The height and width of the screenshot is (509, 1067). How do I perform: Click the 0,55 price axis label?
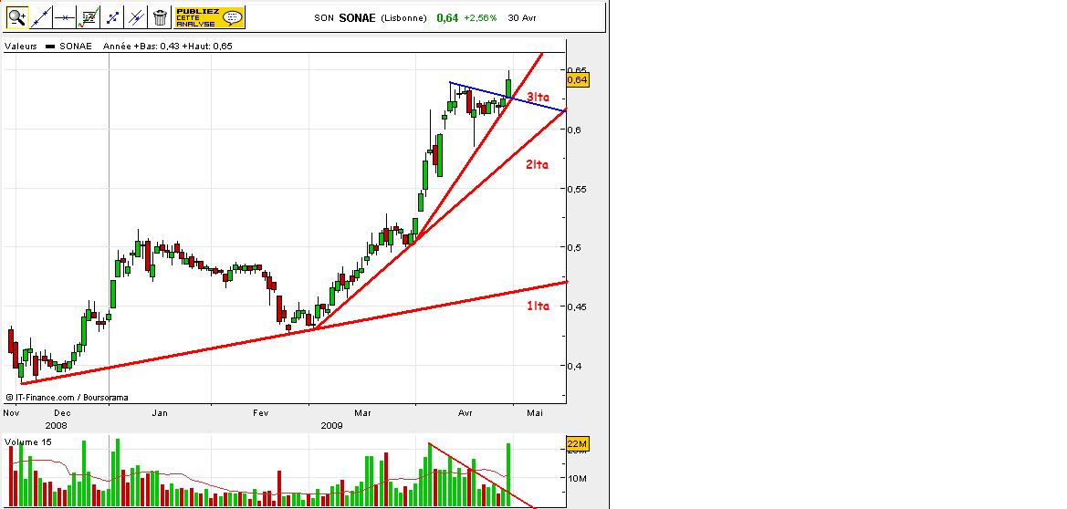point(577,189)
